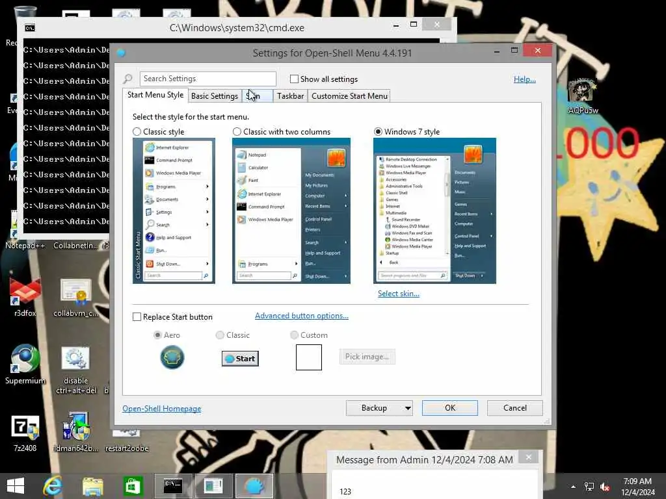Image resolution: width=666 pixels, height=499 pixels.
Task: Click the Classic with two columns preview thumbnail
Action: pos(291,211)
